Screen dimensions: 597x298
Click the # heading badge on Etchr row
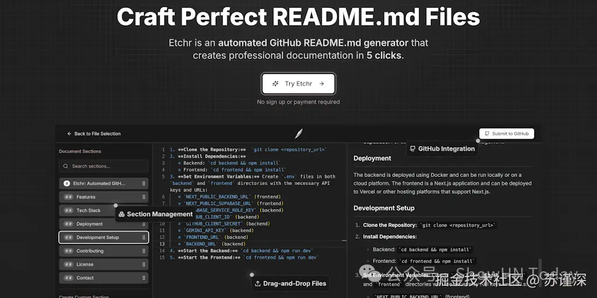click(x=66, y=183)
